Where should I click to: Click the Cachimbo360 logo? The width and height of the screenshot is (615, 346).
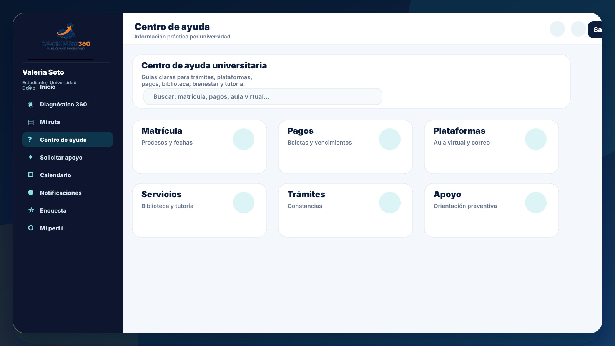(66, 37)
